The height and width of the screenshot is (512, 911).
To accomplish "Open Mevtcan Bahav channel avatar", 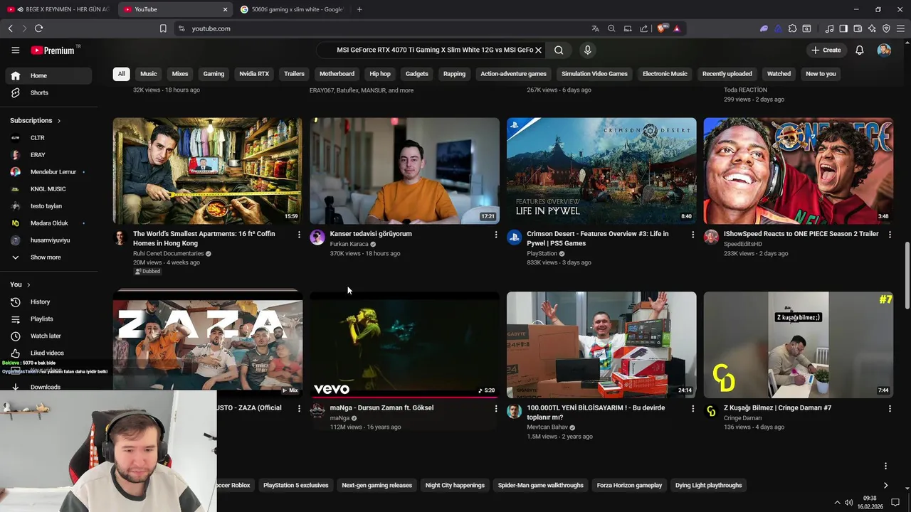I will click(x=514, y=412).
